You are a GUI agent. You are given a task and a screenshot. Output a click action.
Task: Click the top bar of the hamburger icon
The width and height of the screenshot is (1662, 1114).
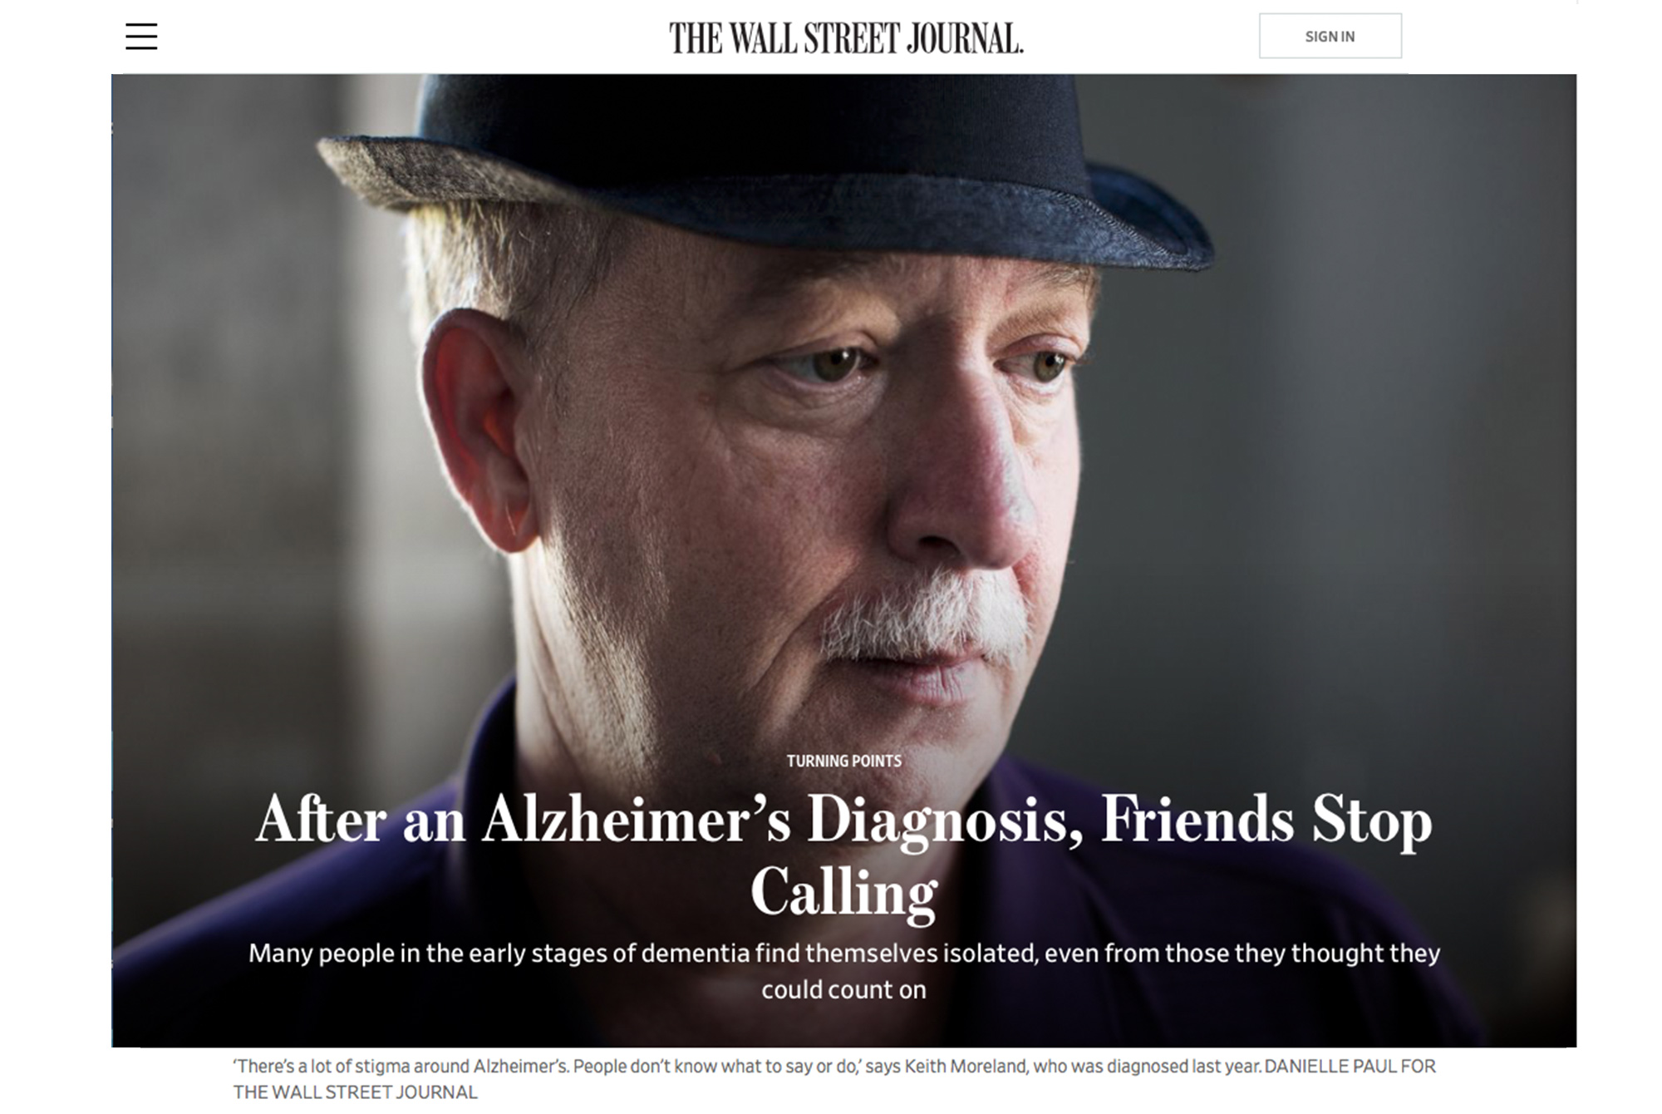pos(141,25)
